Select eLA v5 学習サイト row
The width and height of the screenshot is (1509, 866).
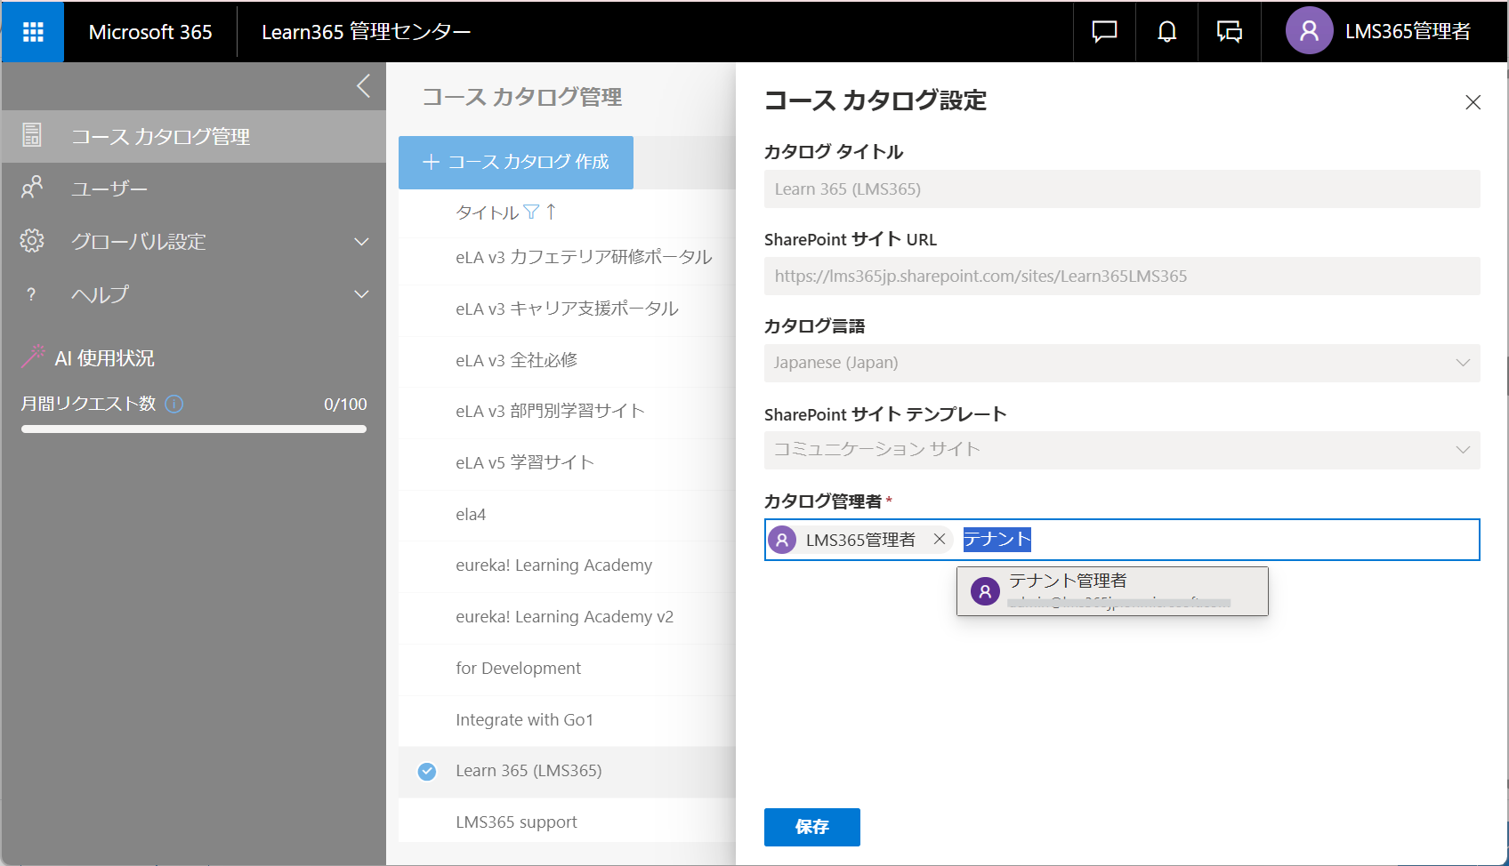point(567,463)
